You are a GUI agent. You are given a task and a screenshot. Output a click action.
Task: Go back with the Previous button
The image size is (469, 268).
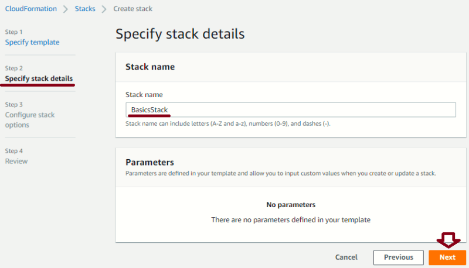click(x=399, y=257)
